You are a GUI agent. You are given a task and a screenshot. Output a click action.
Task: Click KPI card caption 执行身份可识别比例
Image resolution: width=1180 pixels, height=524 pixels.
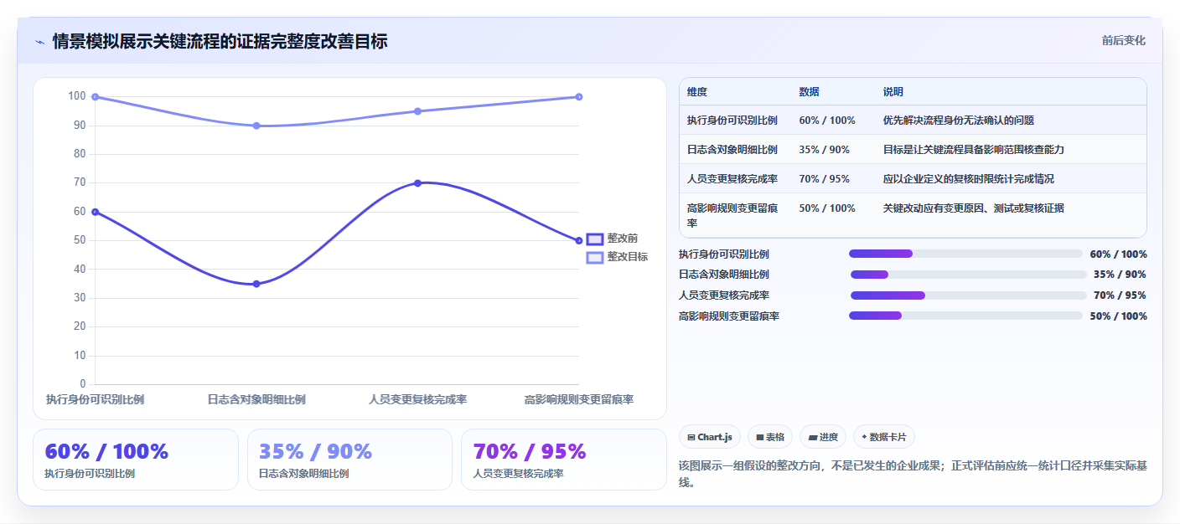[x=90, y=474]
